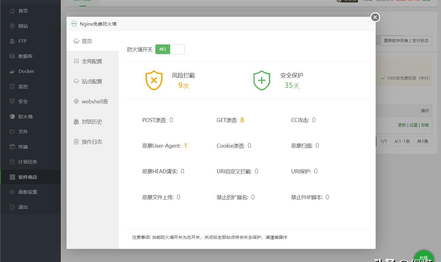441x262 pixels.
Task: Click the 共1条 total count
Action: pos(423,141)
